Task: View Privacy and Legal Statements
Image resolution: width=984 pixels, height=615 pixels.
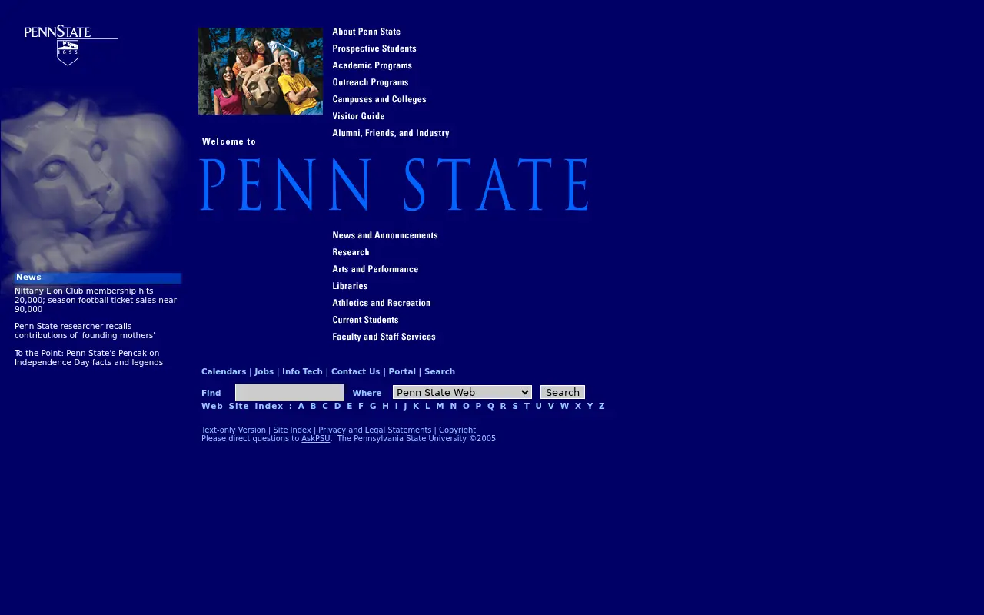Action: pos(374,430)
